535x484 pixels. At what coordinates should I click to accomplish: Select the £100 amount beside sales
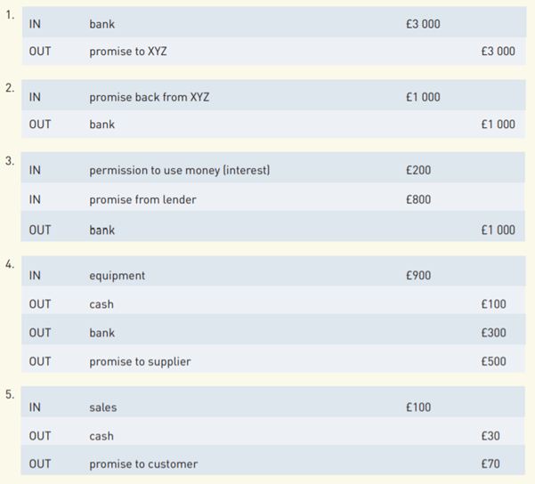pos(417,407)
